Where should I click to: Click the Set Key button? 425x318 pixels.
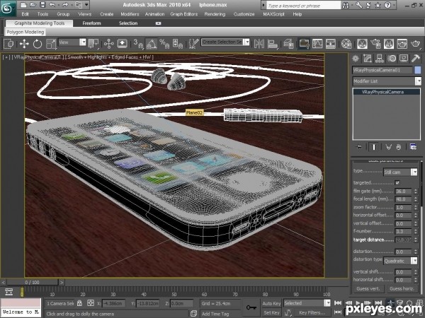271,312
